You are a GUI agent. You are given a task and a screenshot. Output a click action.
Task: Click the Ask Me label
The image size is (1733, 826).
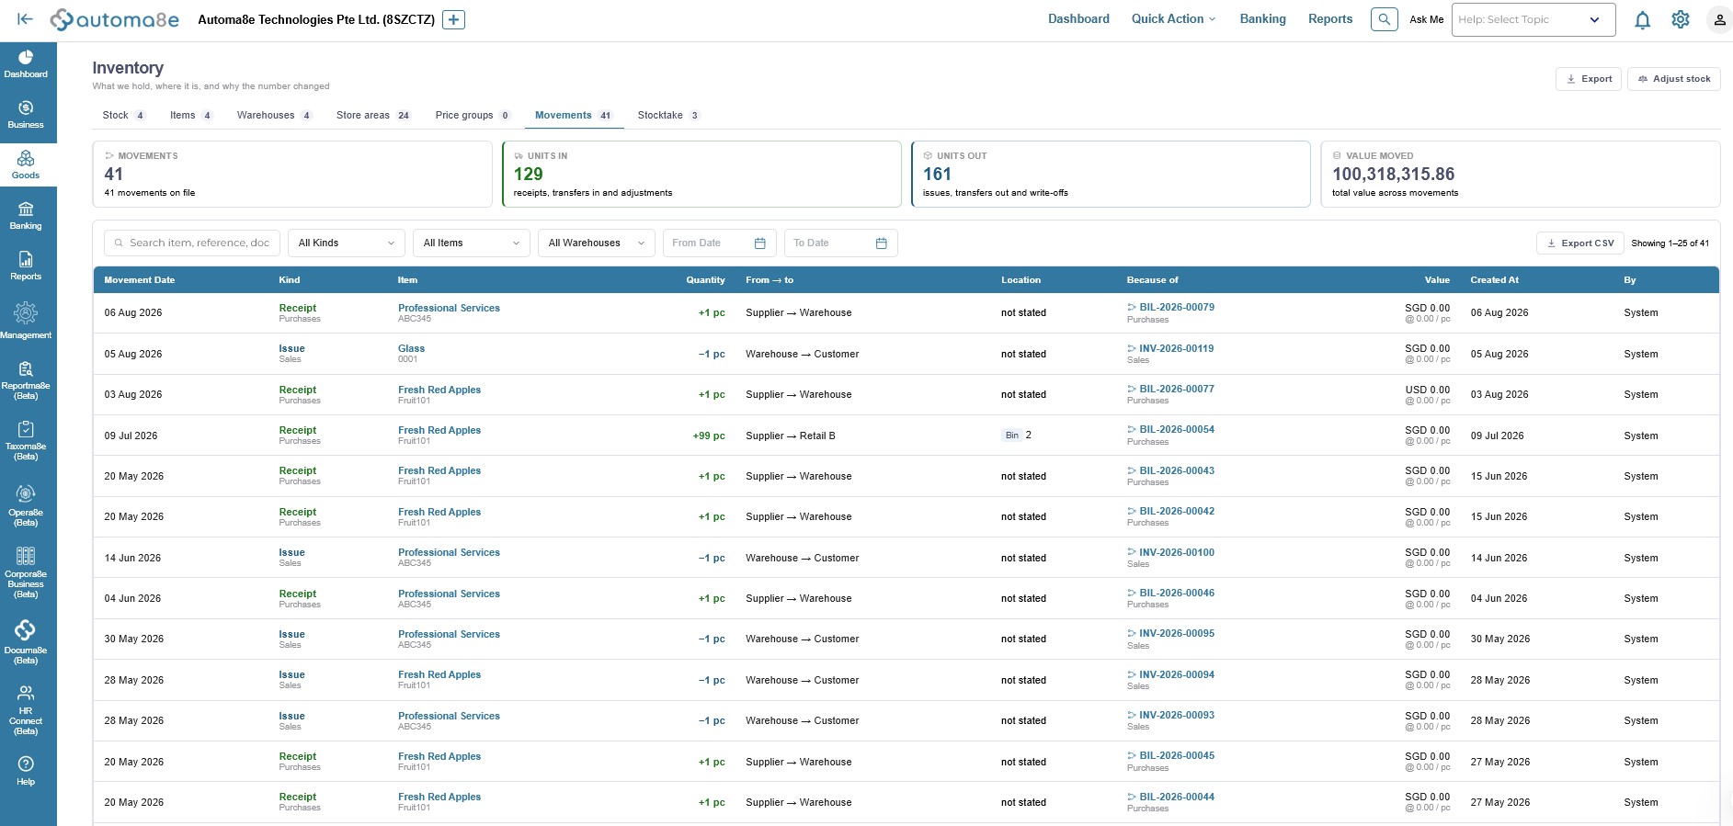click(x=1426, y=19)
